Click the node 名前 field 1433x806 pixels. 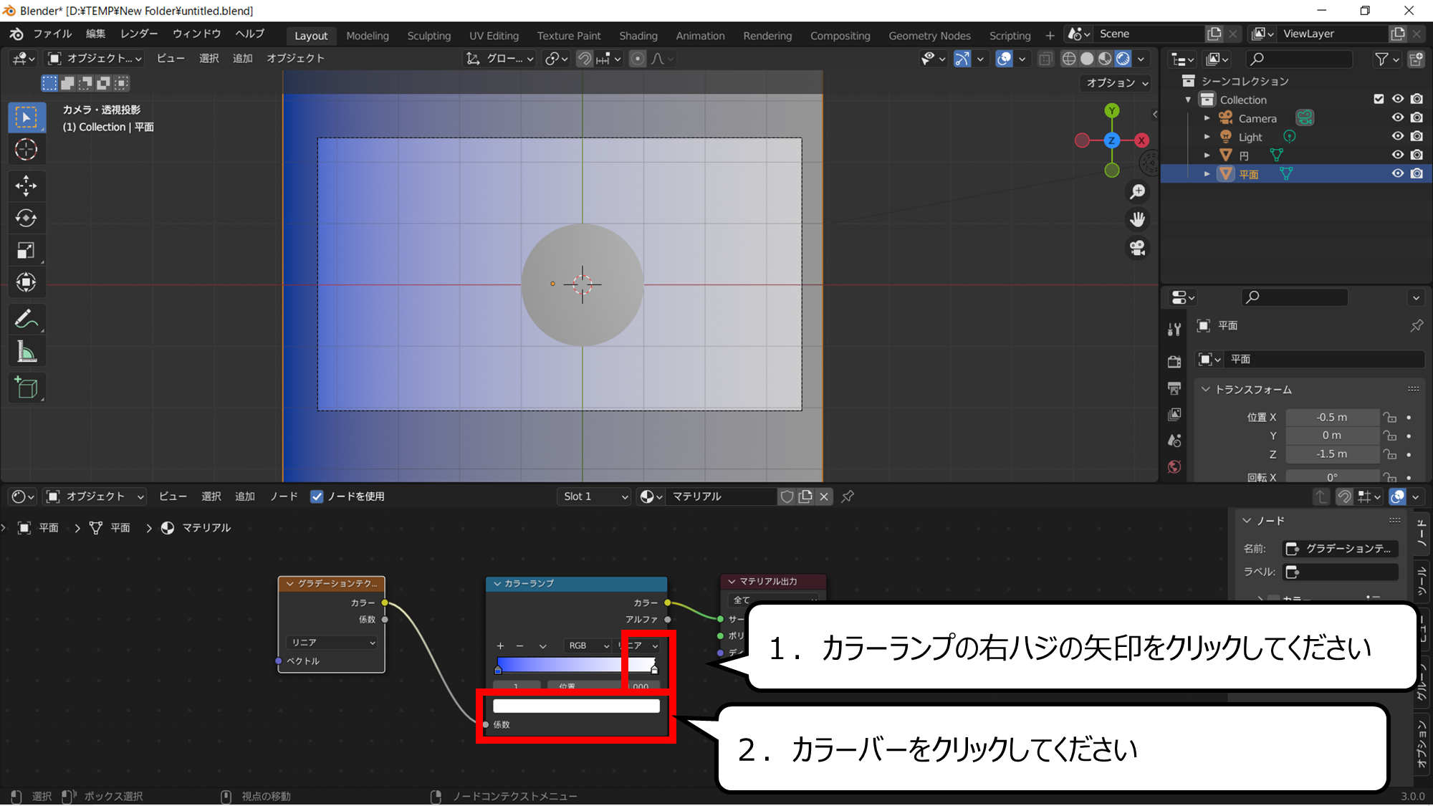pos(1341,549)
